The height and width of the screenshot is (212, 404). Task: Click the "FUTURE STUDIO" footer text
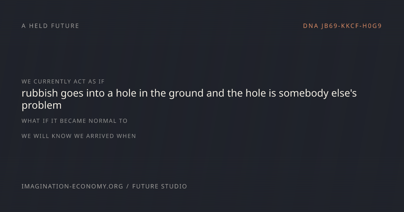coord(160,186)
